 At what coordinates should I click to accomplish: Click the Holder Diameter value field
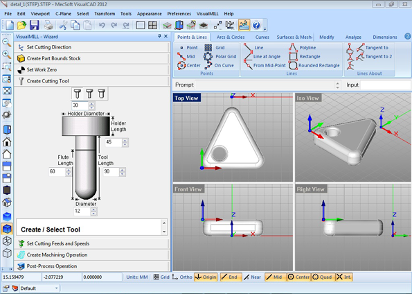pyautogui.click(x=80, y=105)
